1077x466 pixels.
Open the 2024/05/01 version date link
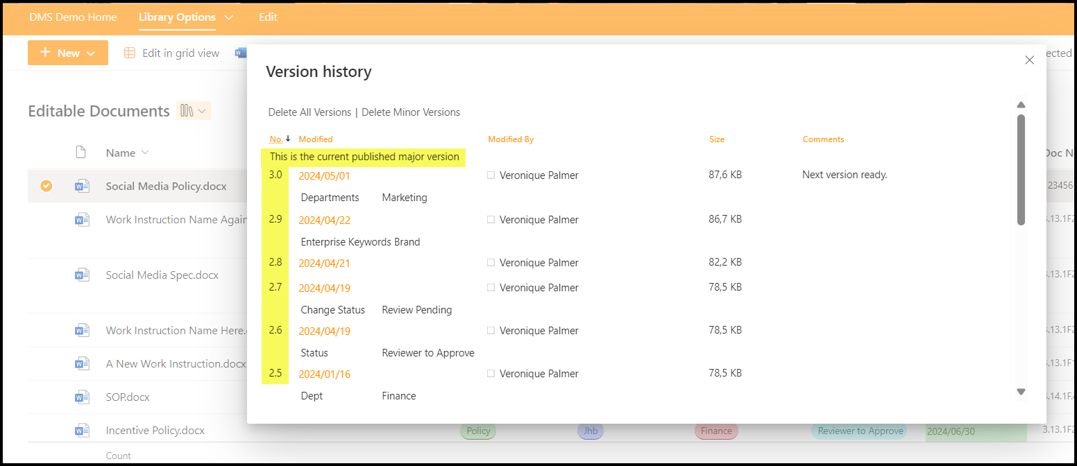point(324,175)
